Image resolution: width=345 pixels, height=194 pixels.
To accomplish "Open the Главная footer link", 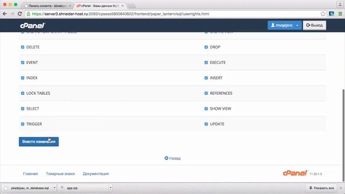I will tap(30, 174).
